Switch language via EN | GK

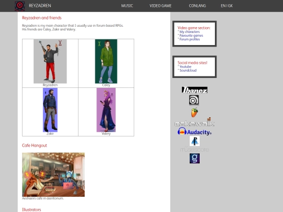[x=227, y=6]
